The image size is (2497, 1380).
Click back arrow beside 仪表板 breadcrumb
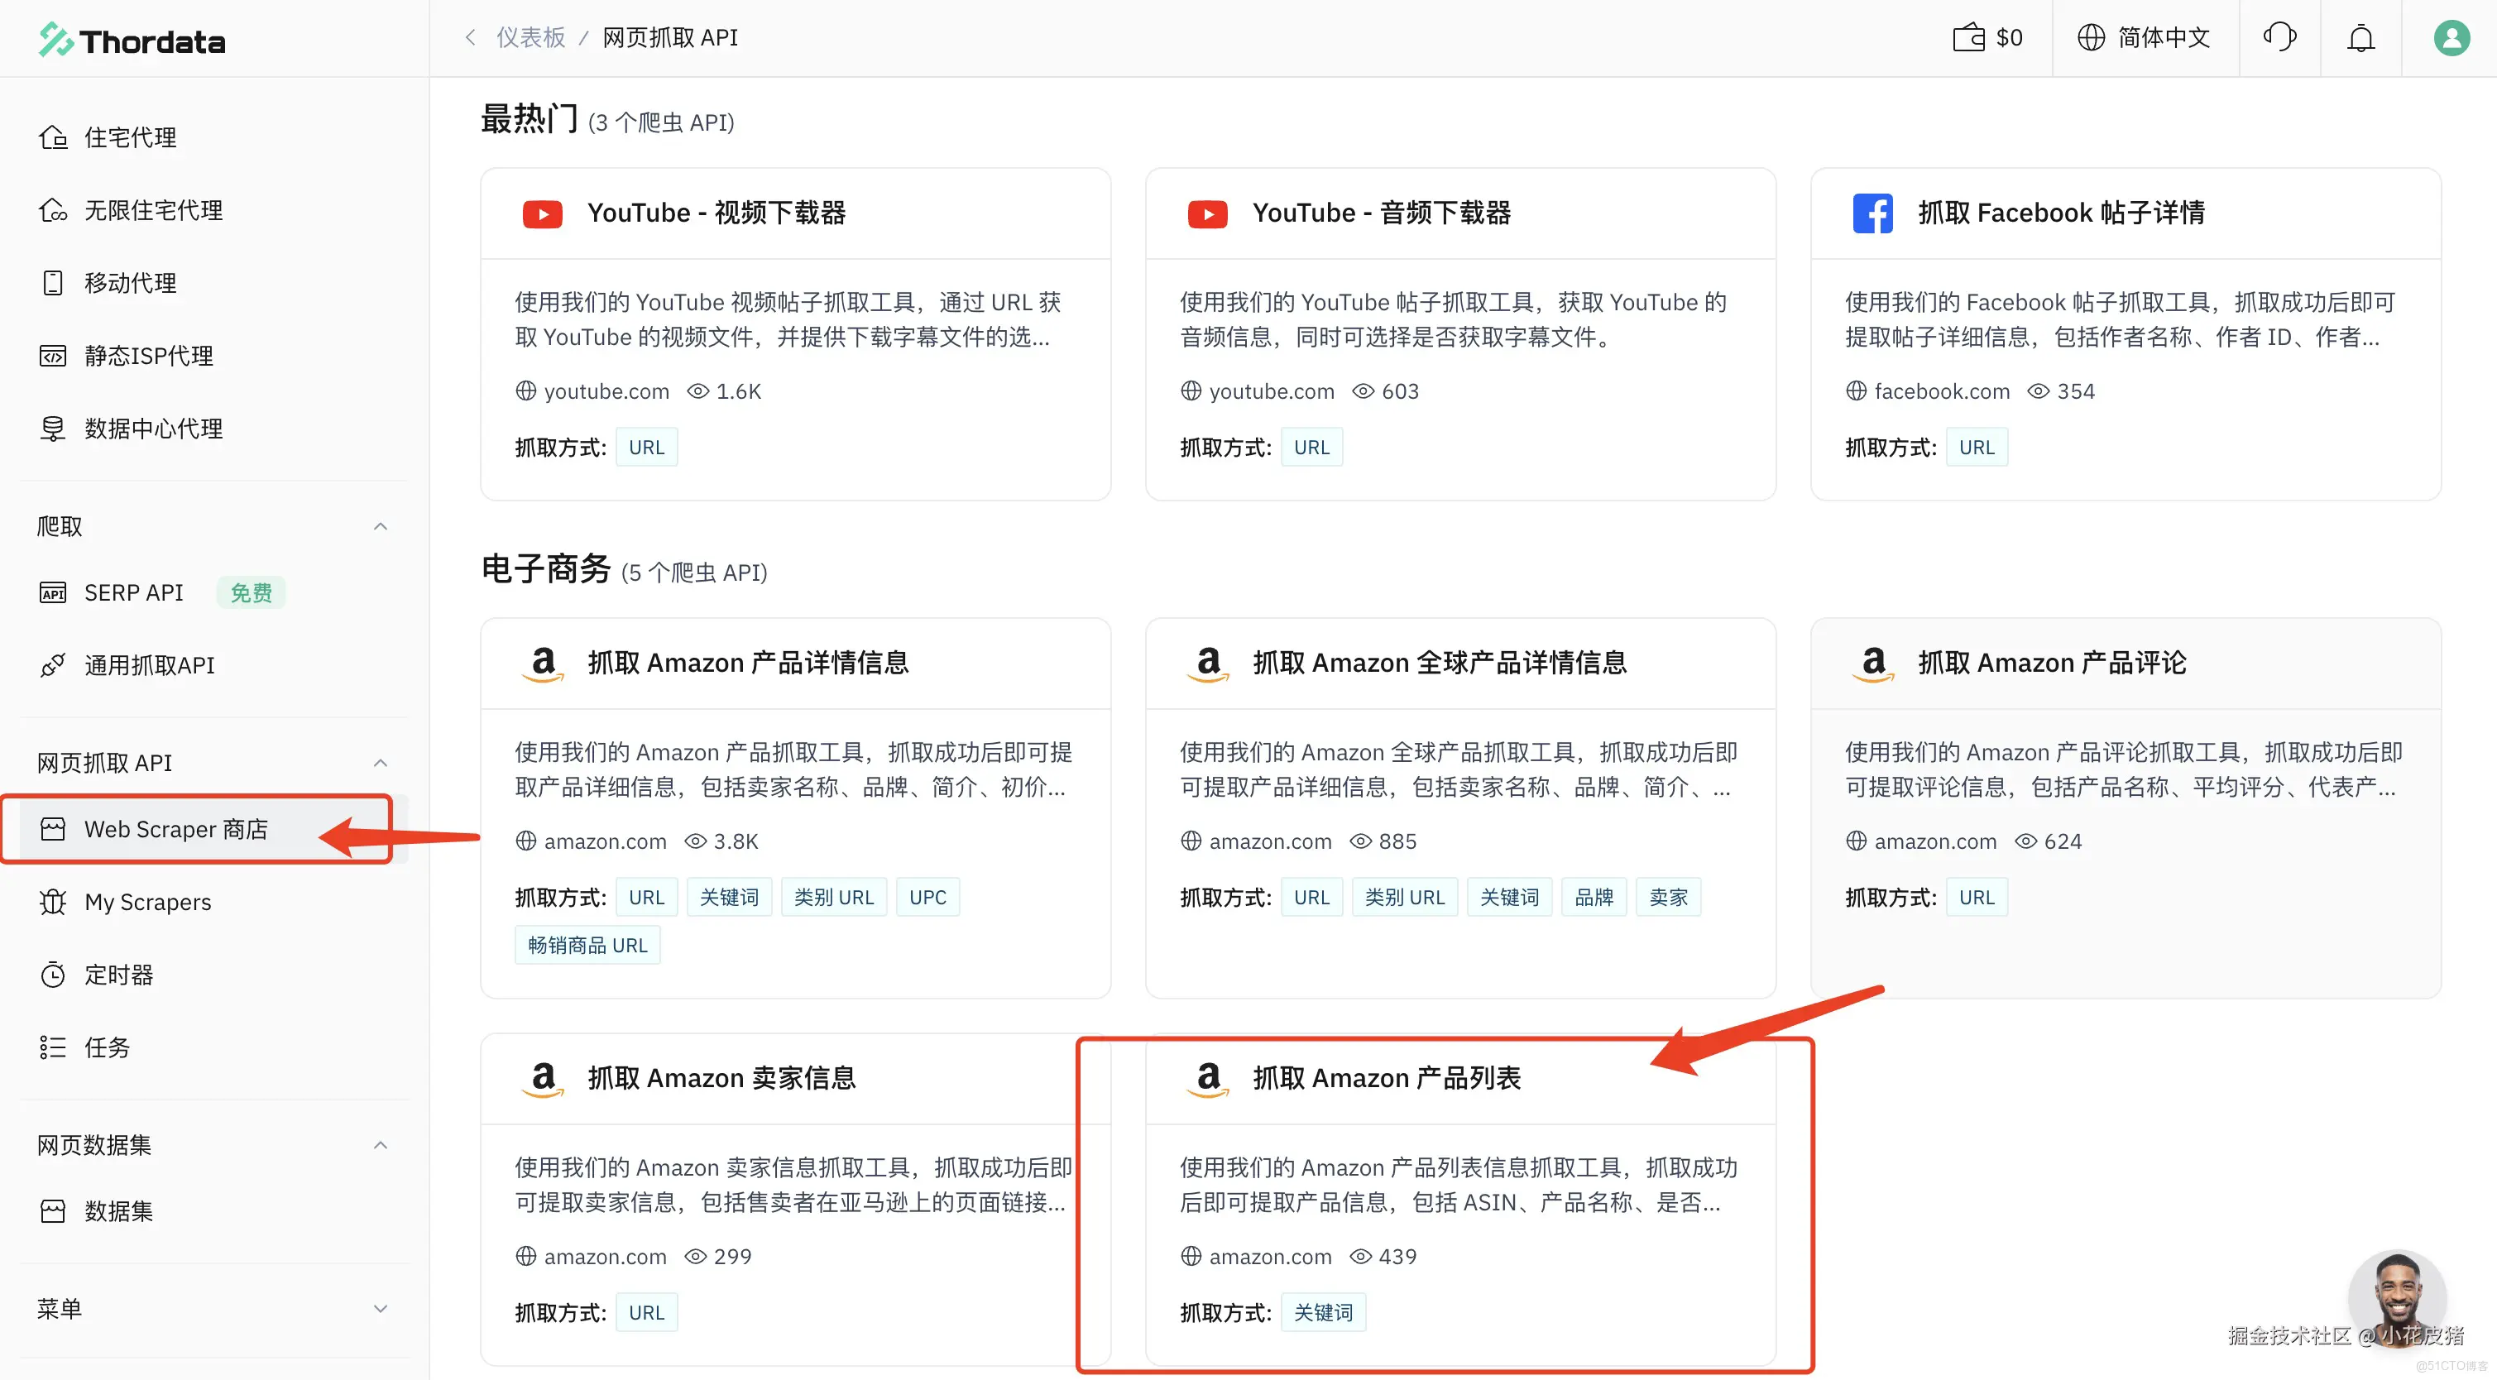click(x=470, y=38)
